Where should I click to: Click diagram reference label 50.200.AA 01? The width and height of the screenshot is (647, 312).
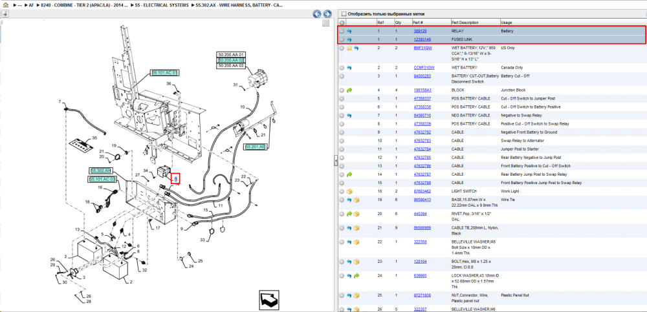232,55
